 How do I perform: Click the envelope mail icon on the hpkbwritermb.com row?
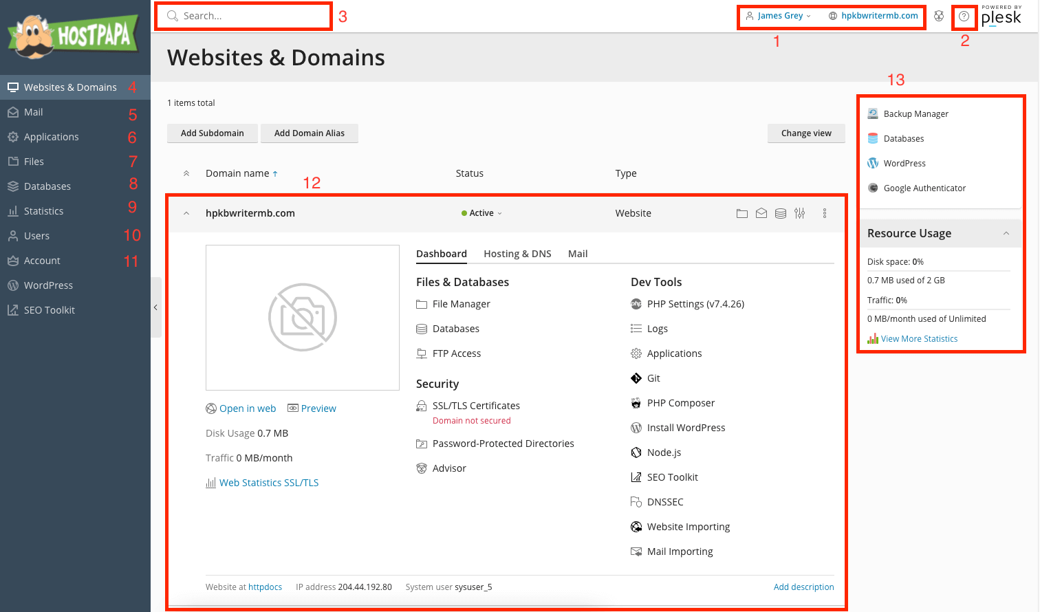[x=761, y=213]
